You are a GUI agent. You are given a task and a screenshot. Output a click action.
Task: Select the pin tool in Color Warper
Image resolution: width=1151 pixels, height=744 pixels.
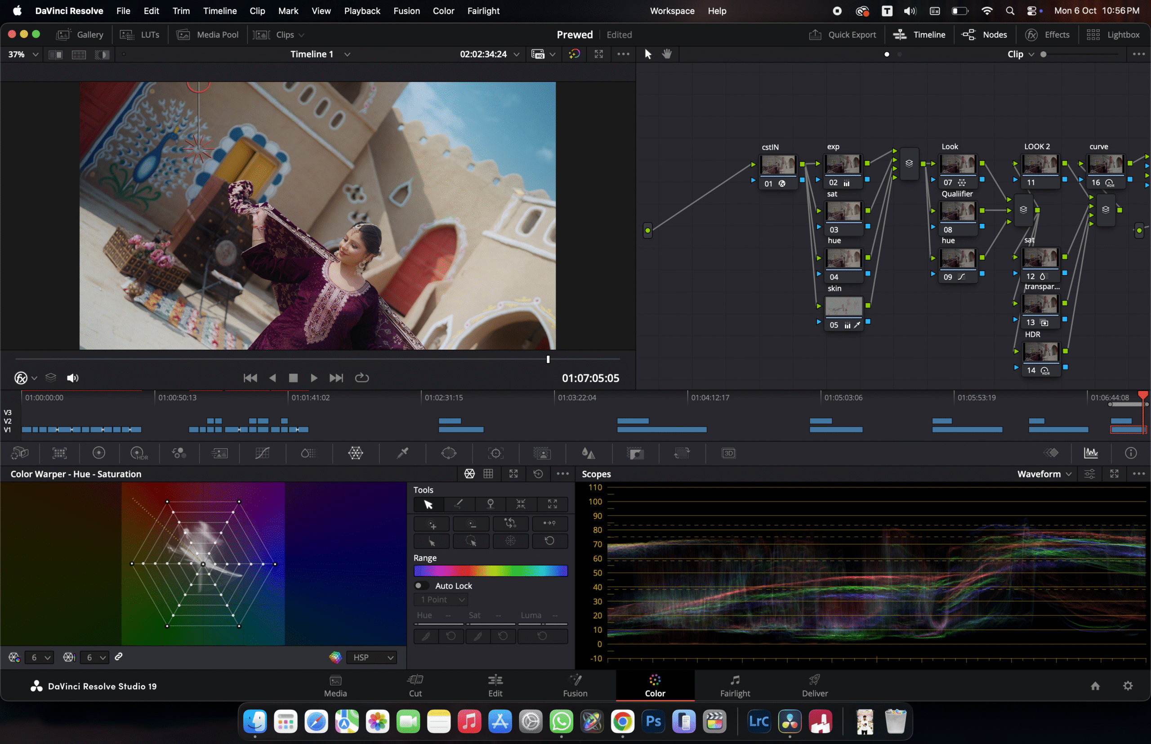point(490,504)
